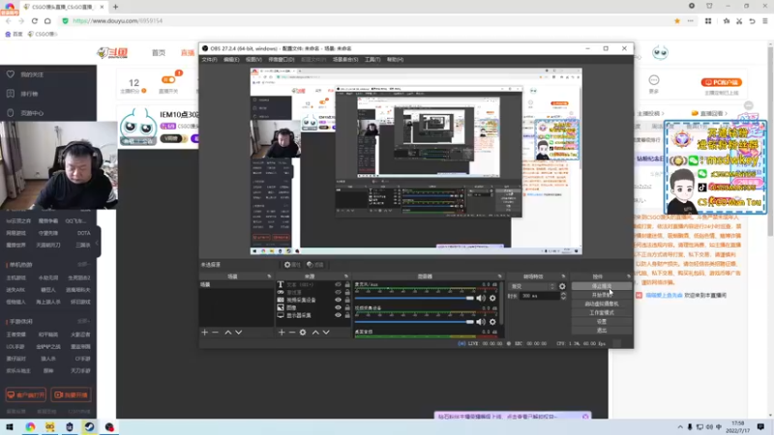
Task: Pop out the Sources dock panel
Action: (x=346, y=276)
